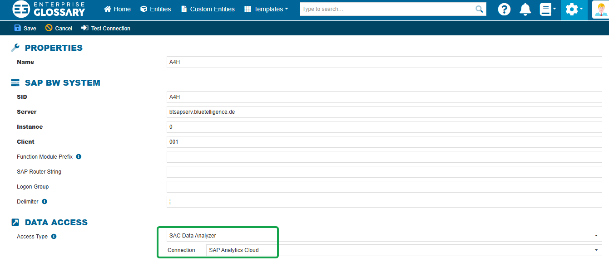The image size is (609, 262).
Task: Open the book documentation menu icon
Action: pyautogui.click(x=548, y=9)
